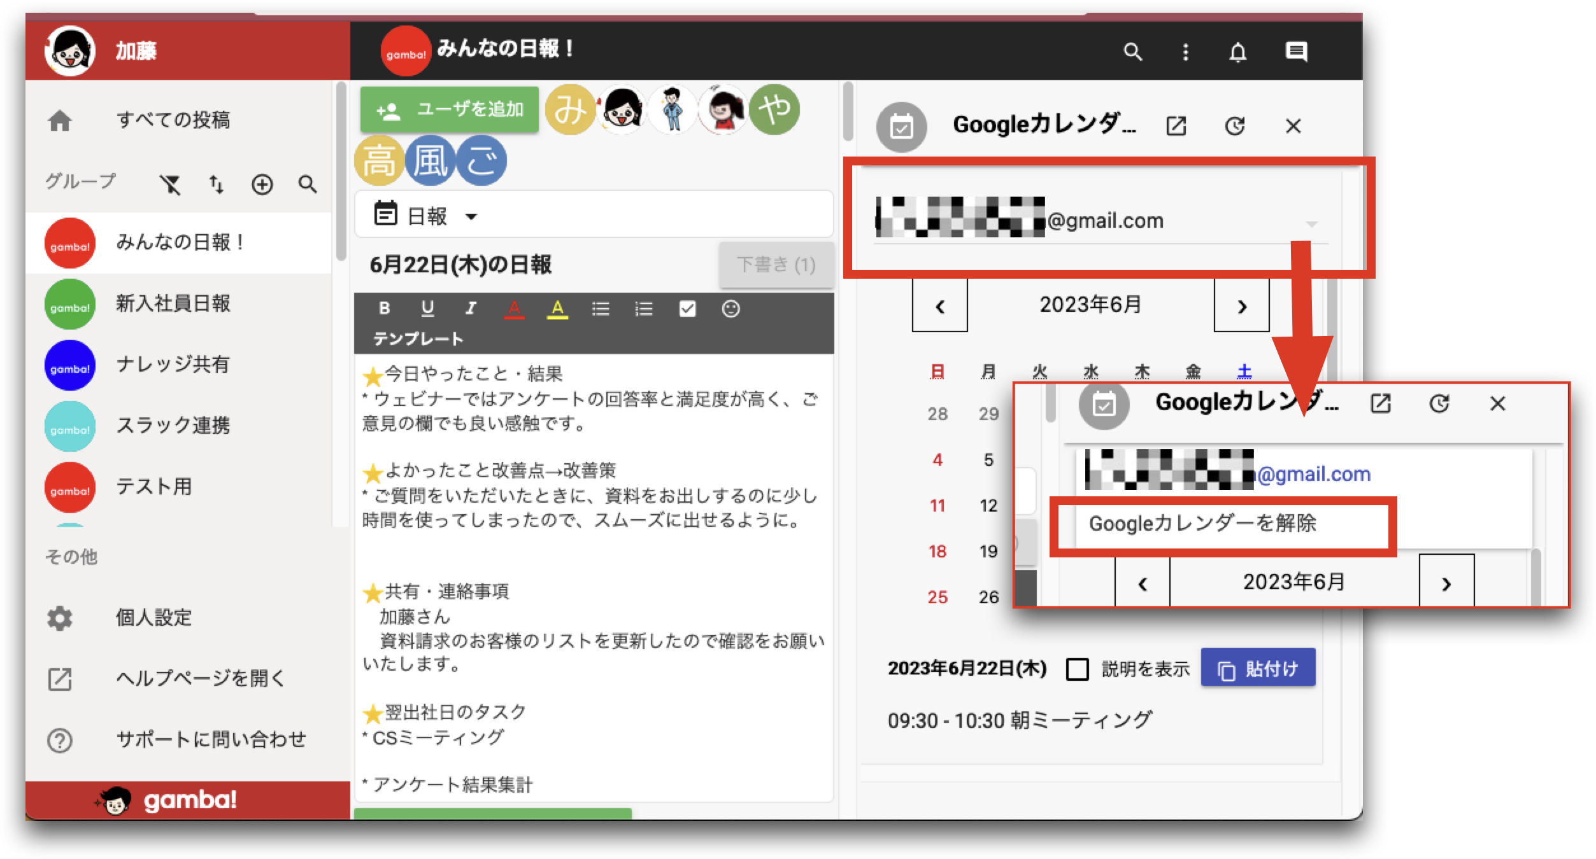Click the blue 風 member avatar
1596x859 pixels.
pos(430,160)
